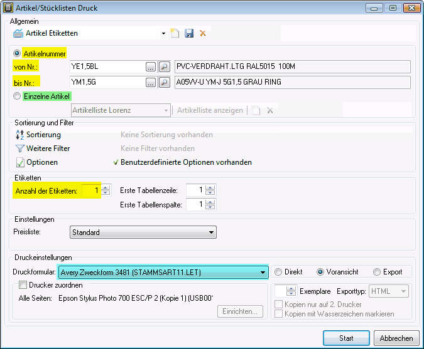Screen dimensions: 424x349
Task: Click the Keine Sortierung vorhanden text
Action: [166, 135]
